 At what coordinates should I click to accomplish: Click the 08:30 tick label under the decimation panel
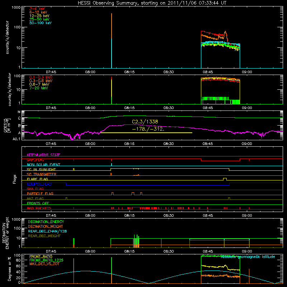tap(168, 251)
